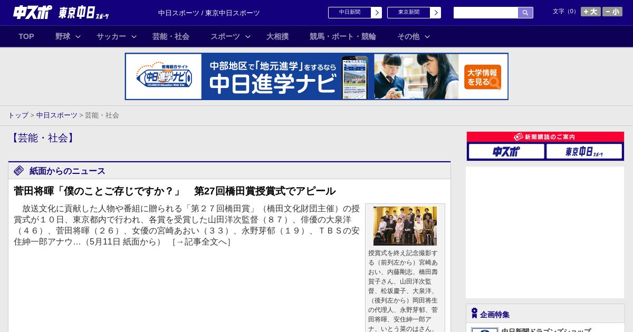Click the arrow beside 東京新聞
The image size is (633, 332).
pos(436,13)
